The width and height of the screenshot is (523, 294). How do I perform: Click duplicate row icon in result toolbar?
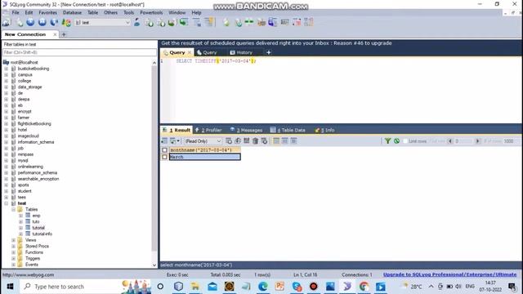(238, 141)
